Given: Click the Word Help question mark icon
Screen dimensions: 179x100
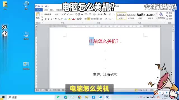Looking at the screenshot, I should click(x=173, y=10).
